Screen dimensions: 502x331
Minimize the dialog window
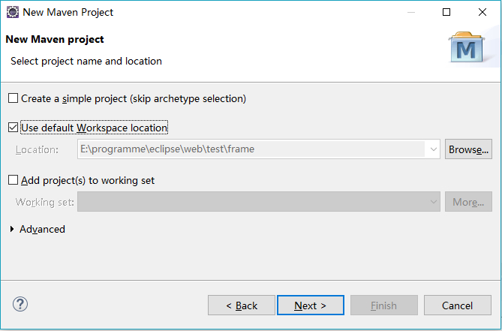(411, 12)
